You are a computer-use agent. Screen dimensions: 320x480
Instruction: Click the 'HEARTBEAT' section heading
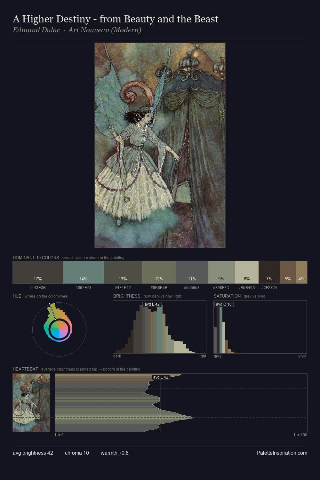click(x=25, y=369)
